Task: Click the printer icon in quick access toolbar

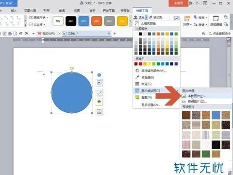Action: point(10,34)
